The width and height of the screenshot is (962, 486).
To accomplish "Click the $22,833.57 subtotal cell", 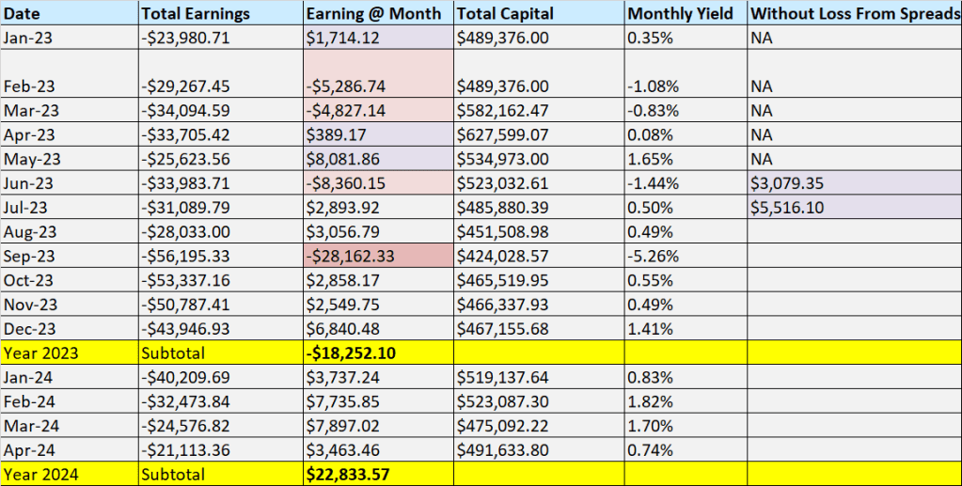I will (x=378, y=474).
